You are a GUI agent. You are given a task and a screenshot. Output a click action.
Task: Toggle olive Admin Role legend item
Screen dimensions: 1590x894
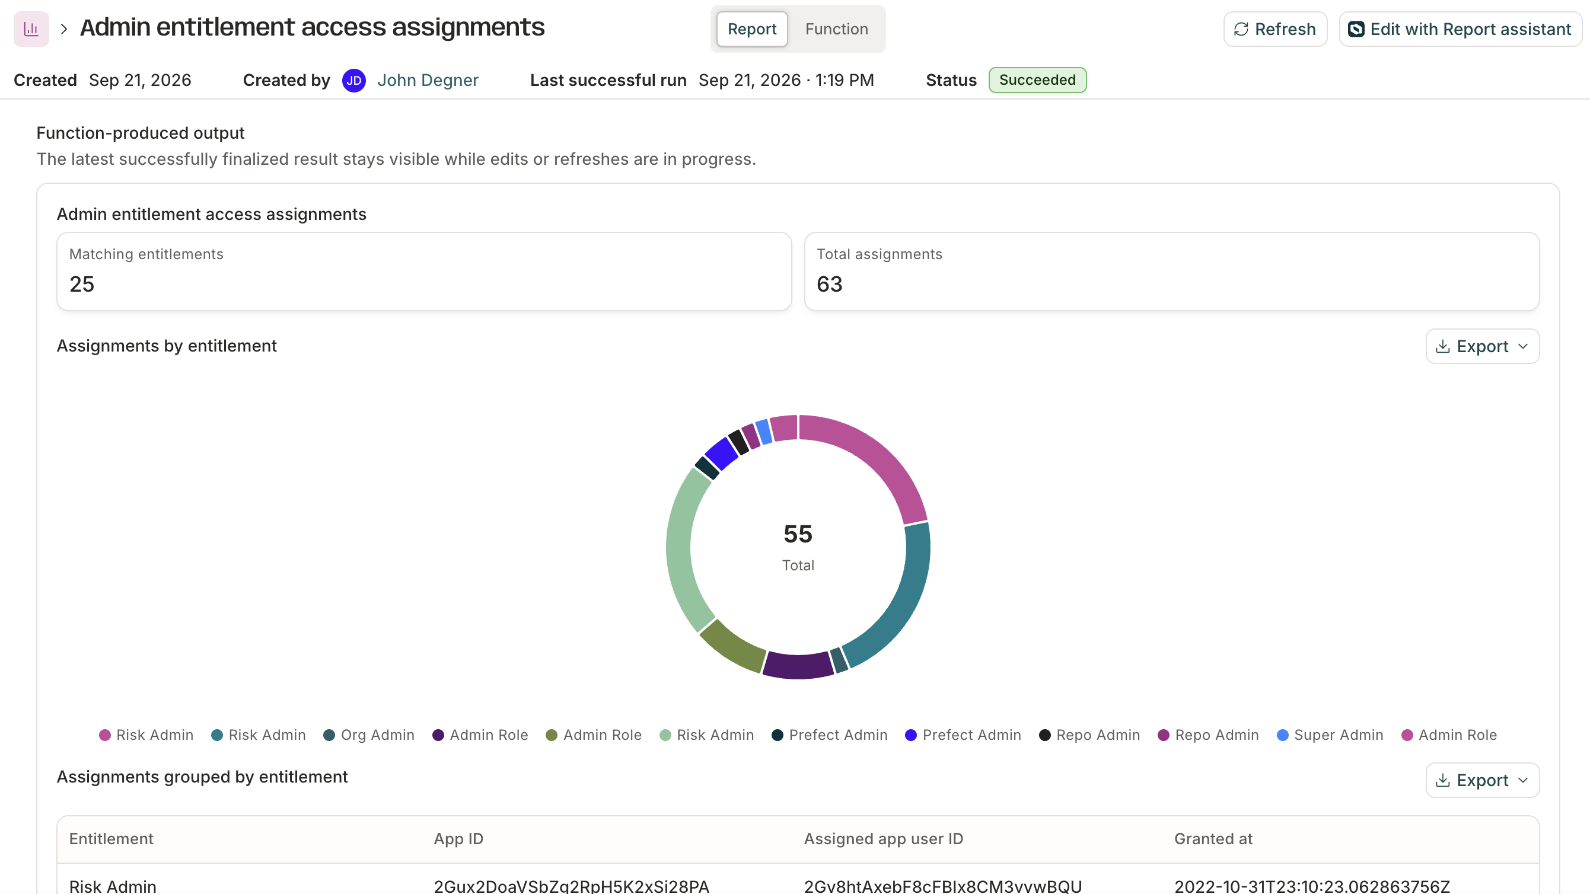594,735
